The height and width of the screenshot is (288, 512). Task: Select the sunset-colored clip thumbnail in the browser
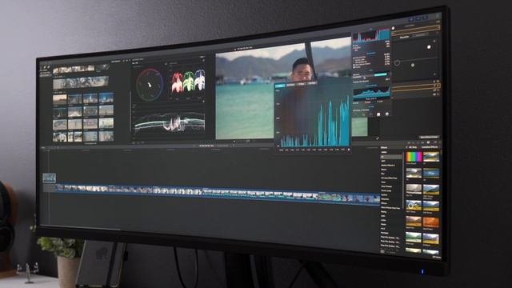coord(60,99)
